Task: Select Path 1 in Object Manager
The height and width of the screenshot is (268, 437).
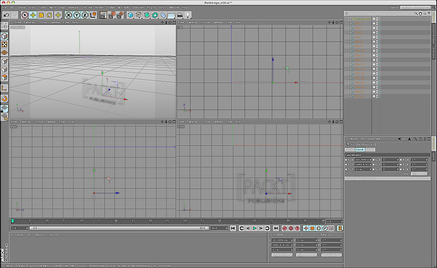Action: [359, 24]
